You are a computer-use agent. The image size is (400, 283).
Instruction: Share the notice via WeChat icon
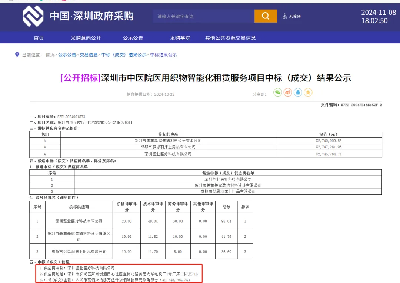(278, 92)
